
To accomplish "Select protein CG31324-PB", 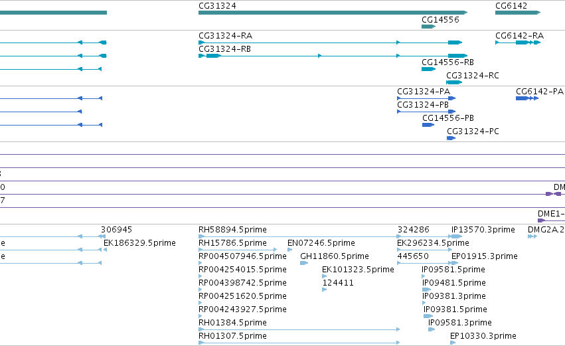I will (423, 105).
